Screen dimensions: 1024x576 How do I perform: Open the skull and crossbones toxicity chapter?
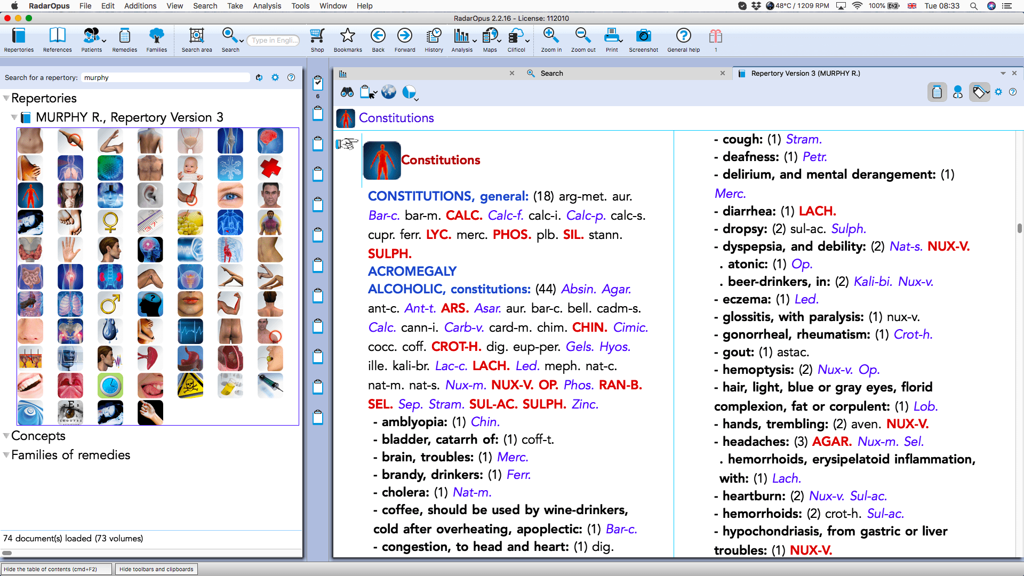click(x=190, y=386)
